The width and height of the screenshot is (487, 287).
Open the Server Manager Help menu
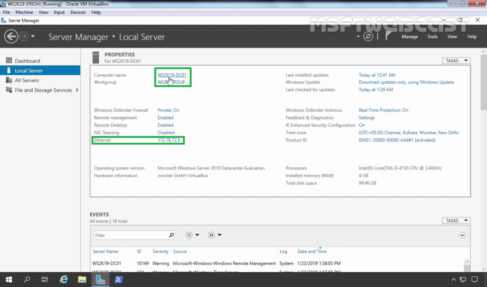[472, 36]
